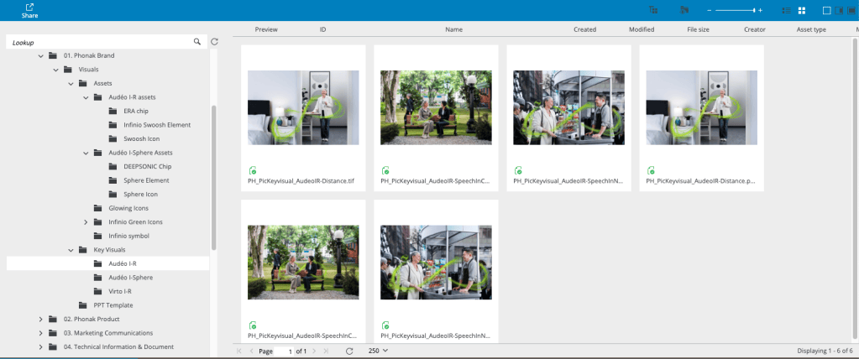Click the Audéo I-Sphere key visuals folder icon
This screenshot has width=859, height=359.
[98, 278]
